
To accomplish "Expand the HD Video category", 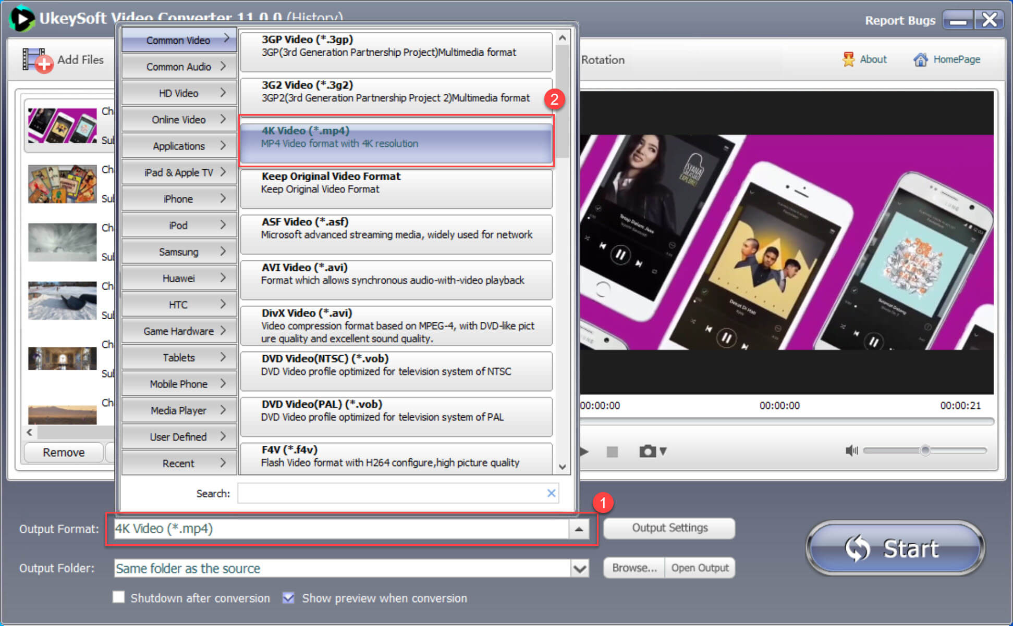I will pyautogui.click(x=179, y=92).
